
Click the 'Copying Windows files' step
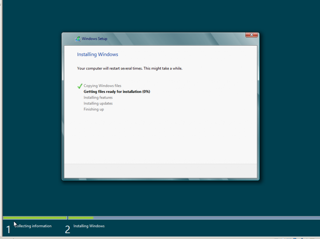[102, 86]
